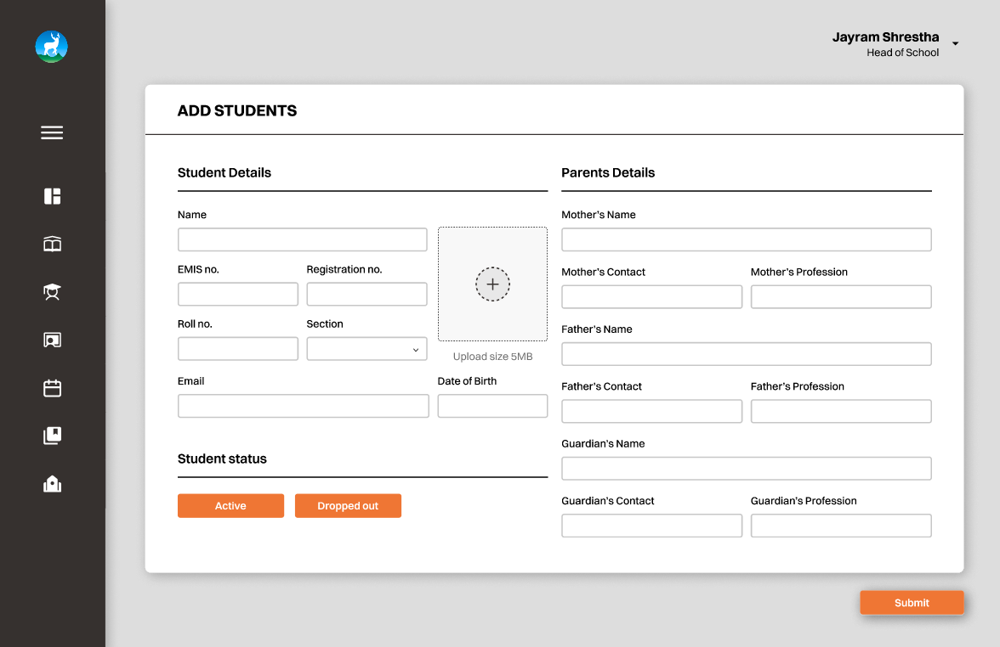The image size is (1000, 647).
Task: Select the school building icon at sidebar bottom
Action: (x=52, y=483)
